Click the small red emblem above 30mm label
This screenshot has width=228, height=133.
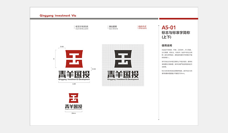[x=74, y=98]
